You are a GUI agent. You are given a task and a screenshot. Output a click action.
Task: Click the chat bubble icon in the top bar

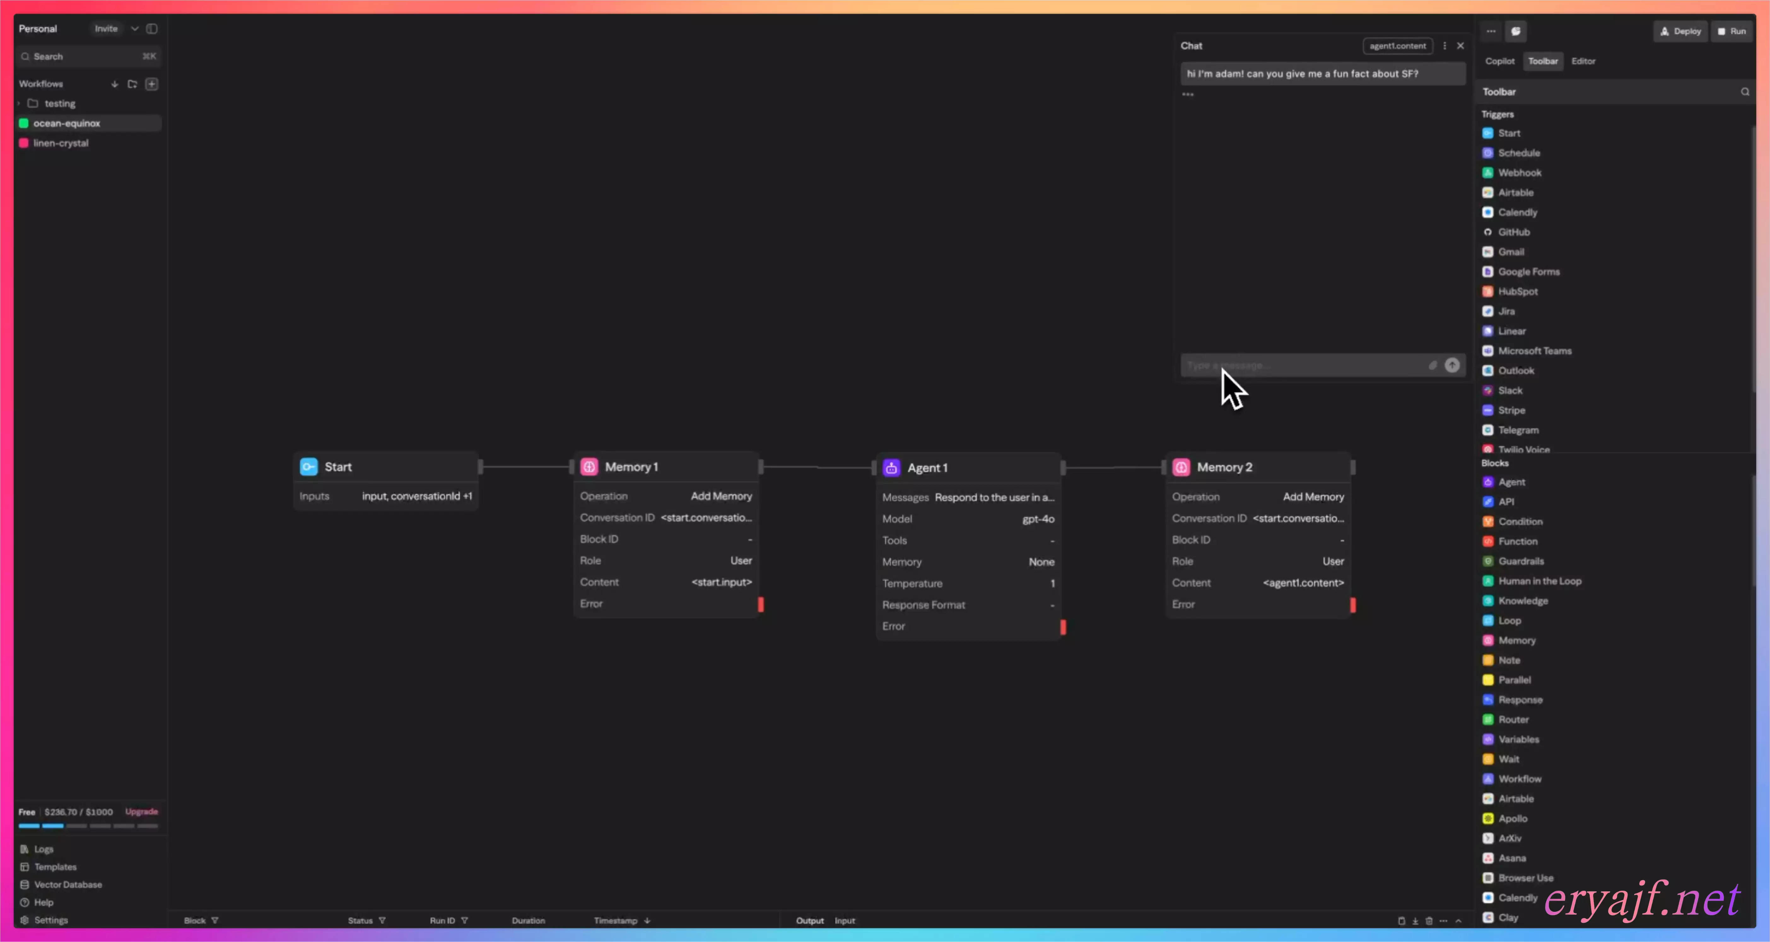(x=1516, y=31)
